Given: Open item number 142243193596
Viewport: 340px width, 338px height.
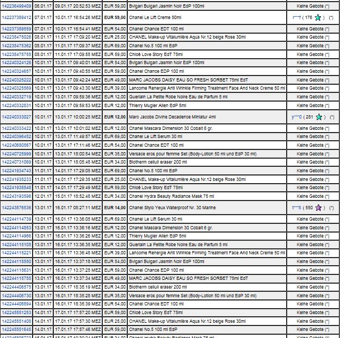Looking at the screenshot, I should 16,196.
